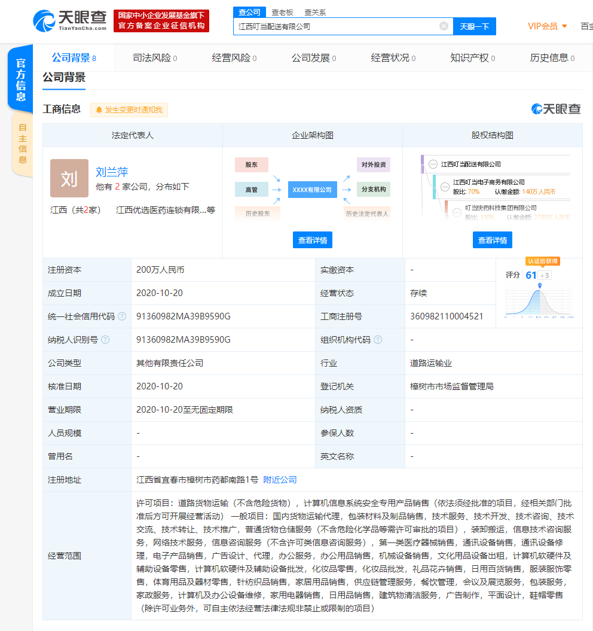Open the 公司发展 tab
The height and width of the screenshot is (631, 593).
pyautogui.click(x=314, y=58)
